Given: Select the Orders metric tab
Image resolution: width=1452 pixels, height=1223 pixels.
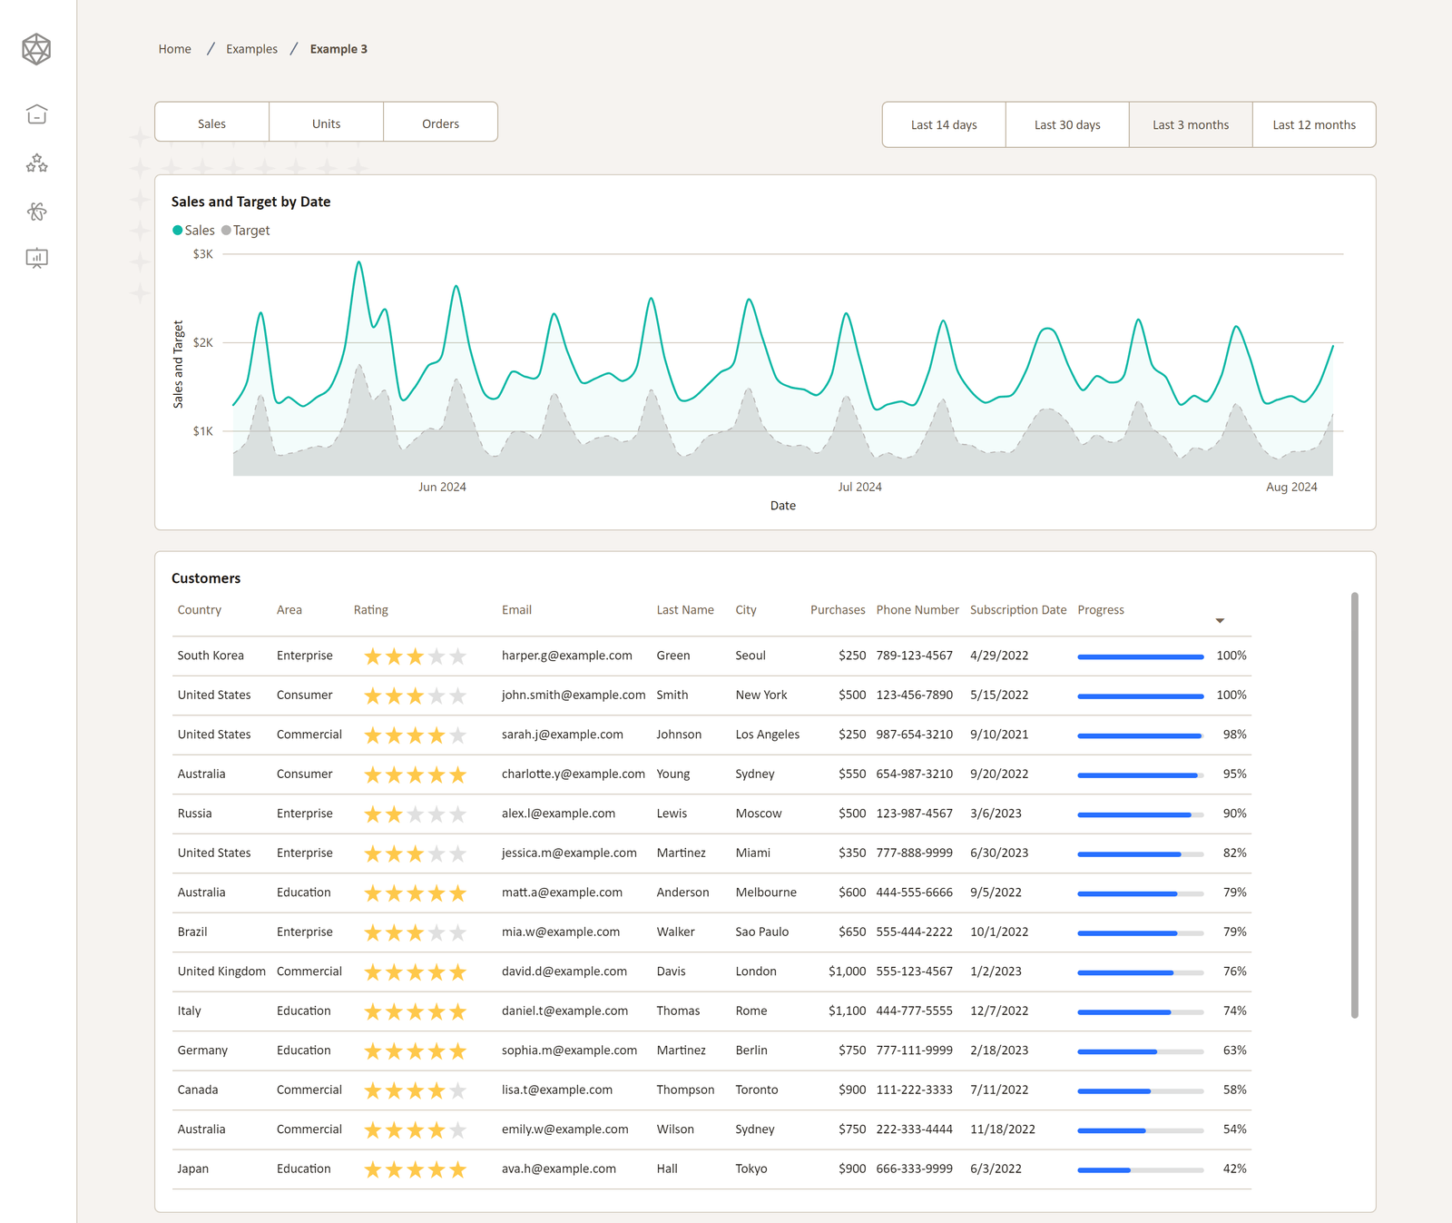Looking at the screenshot, I should [440, 122].
